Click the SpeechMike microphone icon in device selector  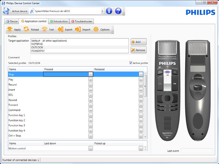click(32, 11)
